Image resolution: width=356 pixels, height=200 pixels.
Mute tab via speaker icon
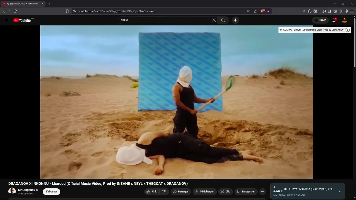(8, 4)
